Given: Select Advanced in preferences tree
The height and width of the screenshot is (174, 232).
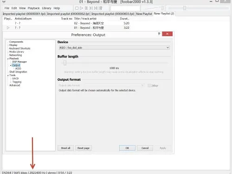Looking at the screenshot, I should click(15, 85).
